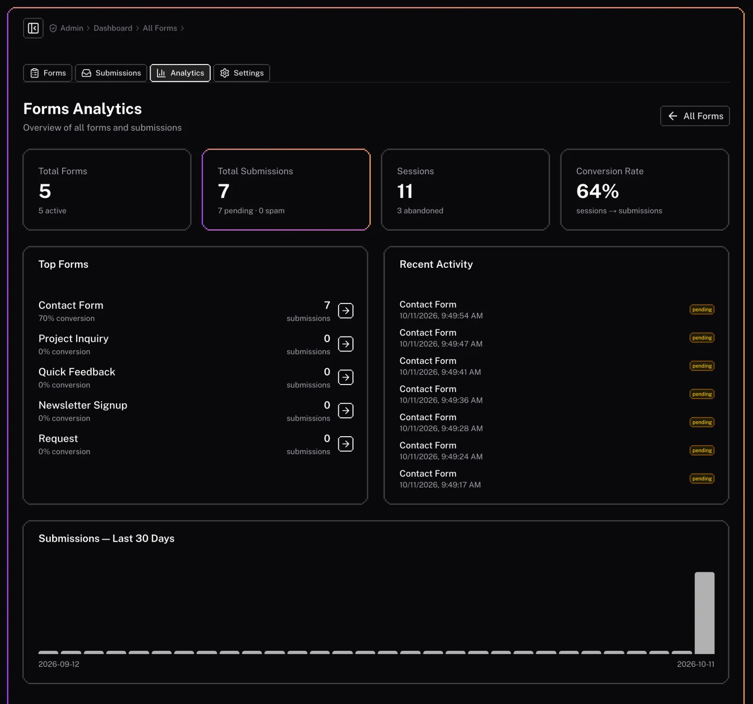Viewport: 753px width, 704px height.
Task: Open arrow icon for Newsletter Signup
Action: pos(345,411)
